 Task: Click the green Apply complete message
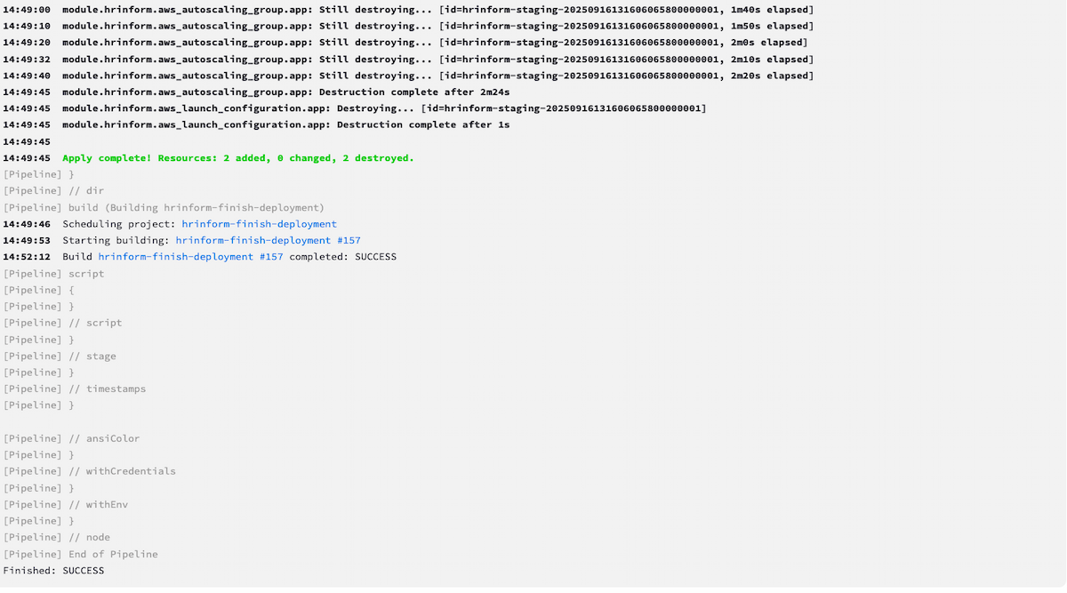(x=237, y=158)
